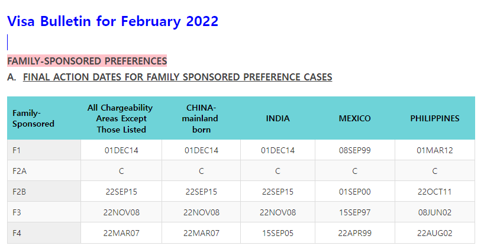This screenshot has height=252, width=484.
Task: Click the MEXICO column header
Action: [354, 118]
